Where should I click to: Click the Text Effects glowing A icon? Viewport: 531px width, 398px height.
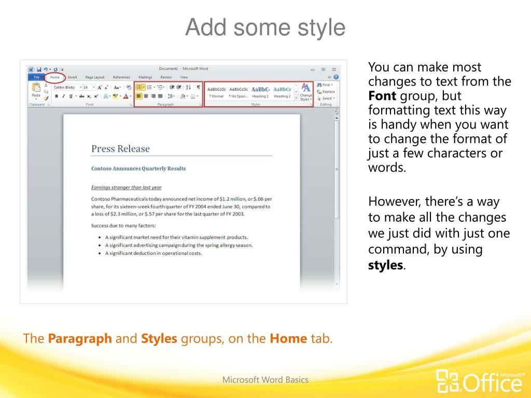click(x=106, y=96)
